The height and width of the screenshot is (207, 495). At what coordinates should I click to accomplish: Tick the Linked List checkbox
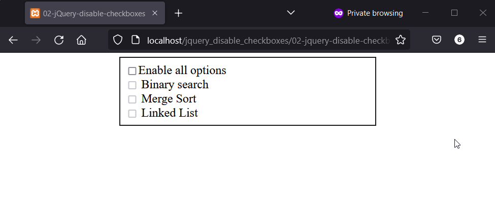point(133,114)
